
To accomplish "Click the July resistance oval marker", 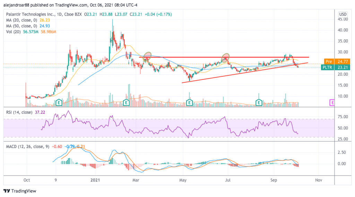I will (225, 58).
